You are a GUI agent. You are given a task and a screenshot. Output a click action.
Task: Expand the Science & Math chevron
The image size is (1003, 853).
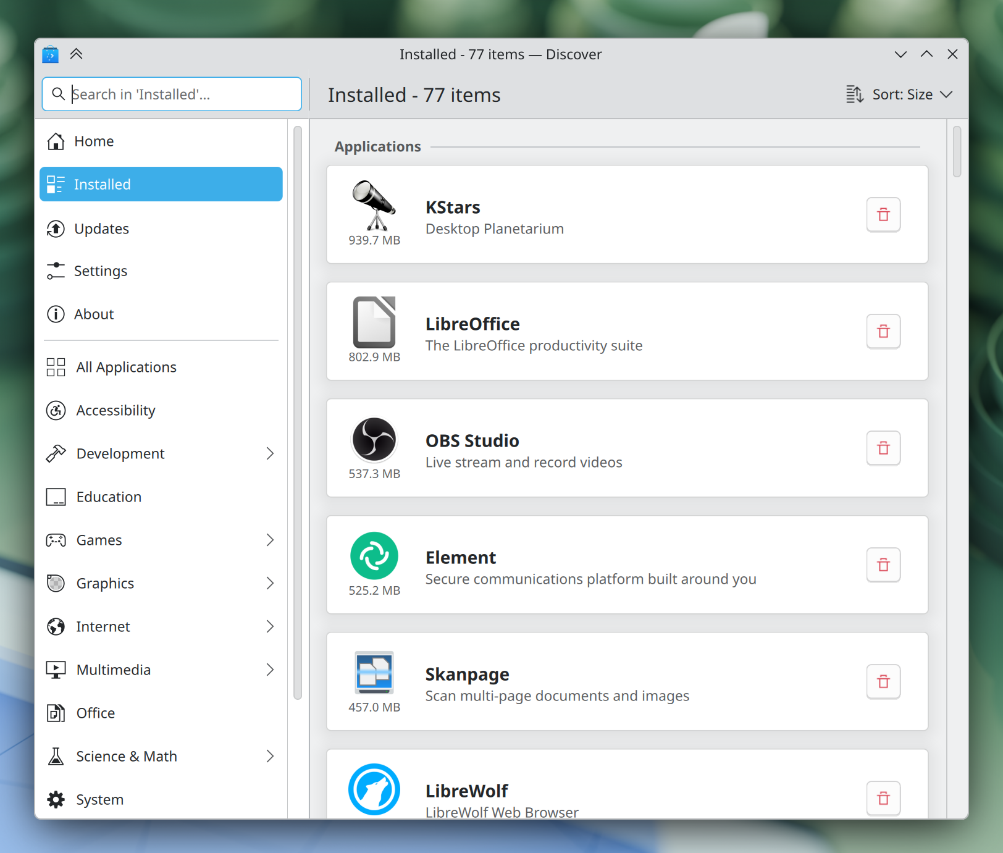[270, 756]
